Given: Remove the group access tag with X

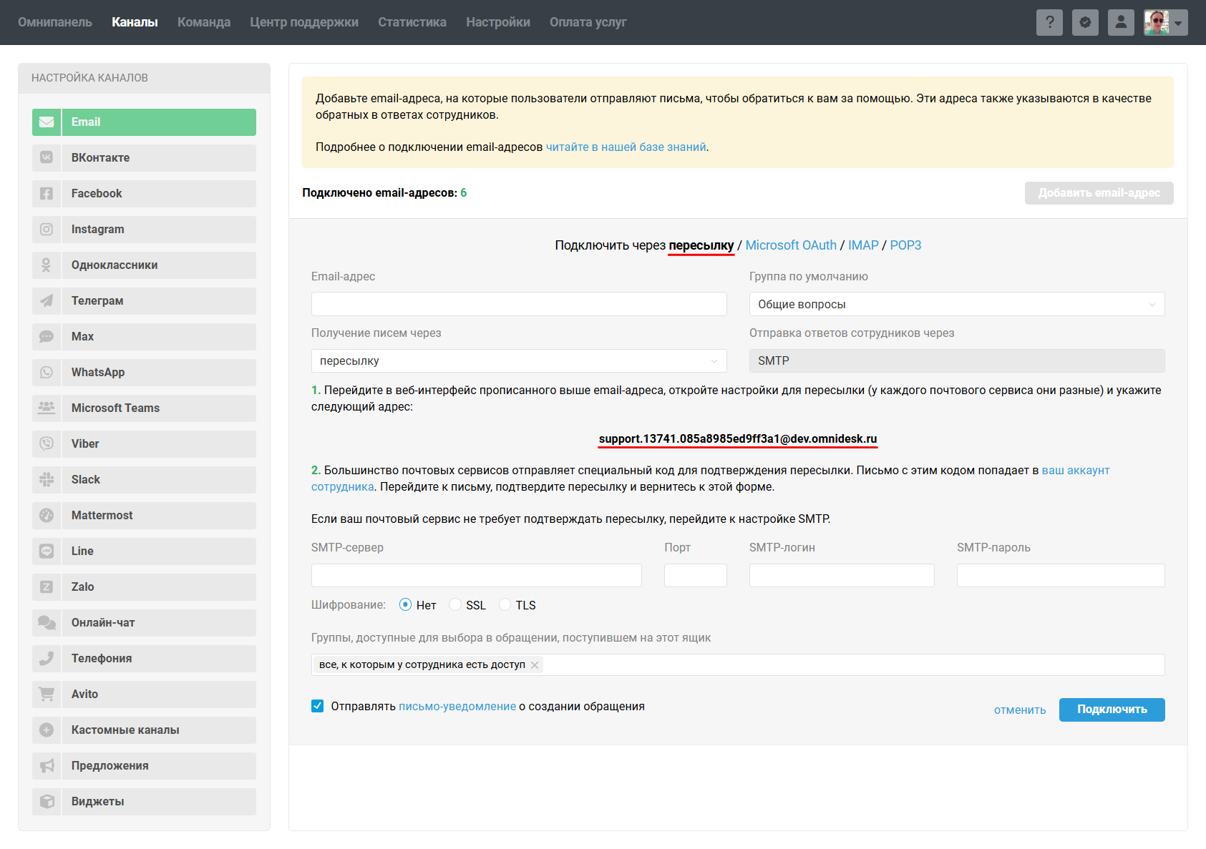Looking at the screenshot, I should [x=535, y=665].
